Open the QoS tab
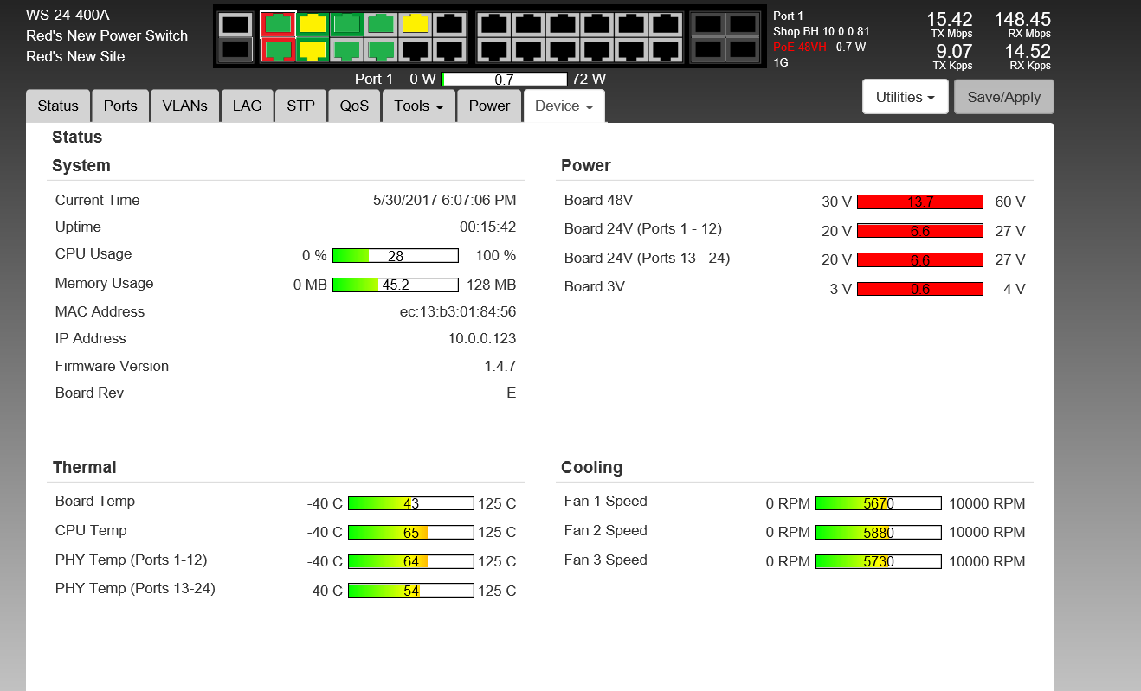The width and height of the screenshot is (1141, 691). (x=354, y=106)
